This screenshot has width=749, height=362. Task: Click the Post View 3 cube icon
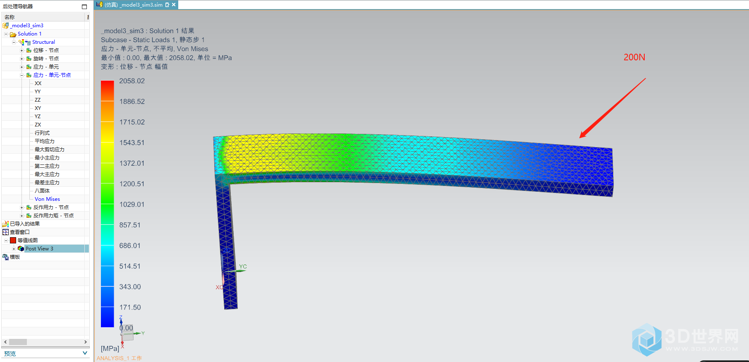21,249
